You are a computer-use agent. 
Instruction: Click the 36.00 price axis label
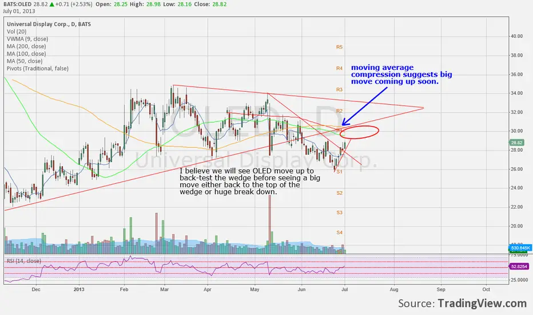517,74
